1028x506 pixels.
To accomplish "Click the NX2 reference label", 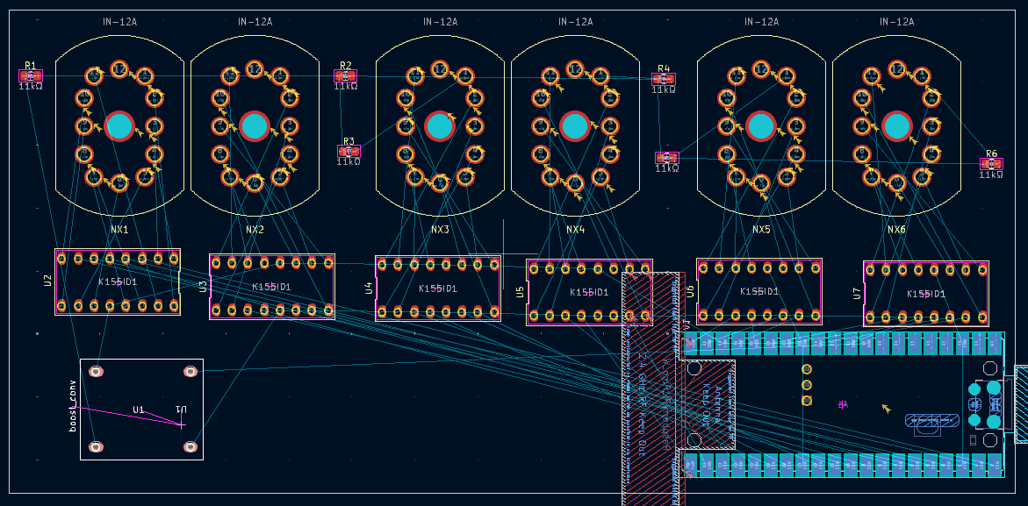I will point(255,231).
